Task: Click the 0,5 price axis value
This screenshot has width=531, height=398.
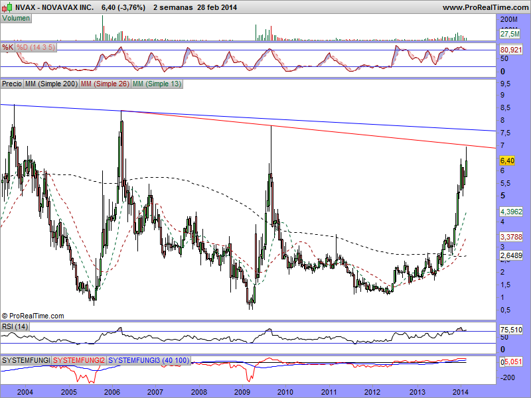Action: (505, 310)
